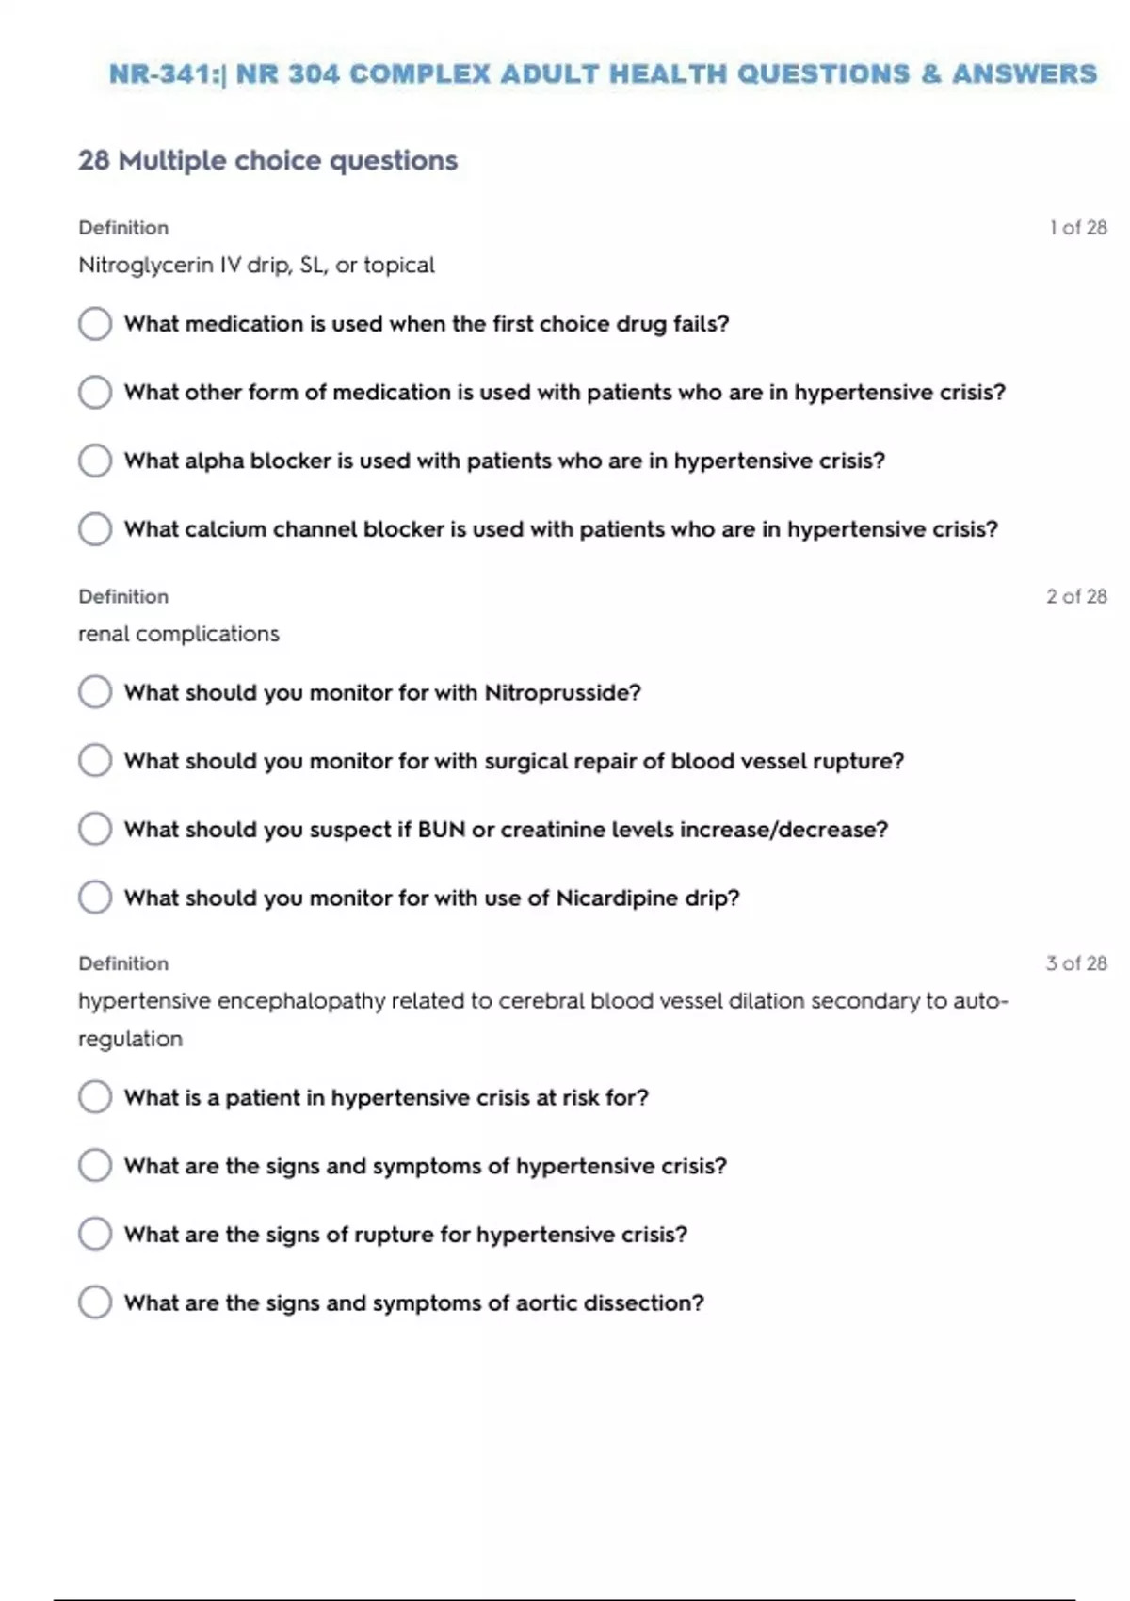
Task: Click the '28 Multiple choice questions' heading
Action: [x=267, y=160]
